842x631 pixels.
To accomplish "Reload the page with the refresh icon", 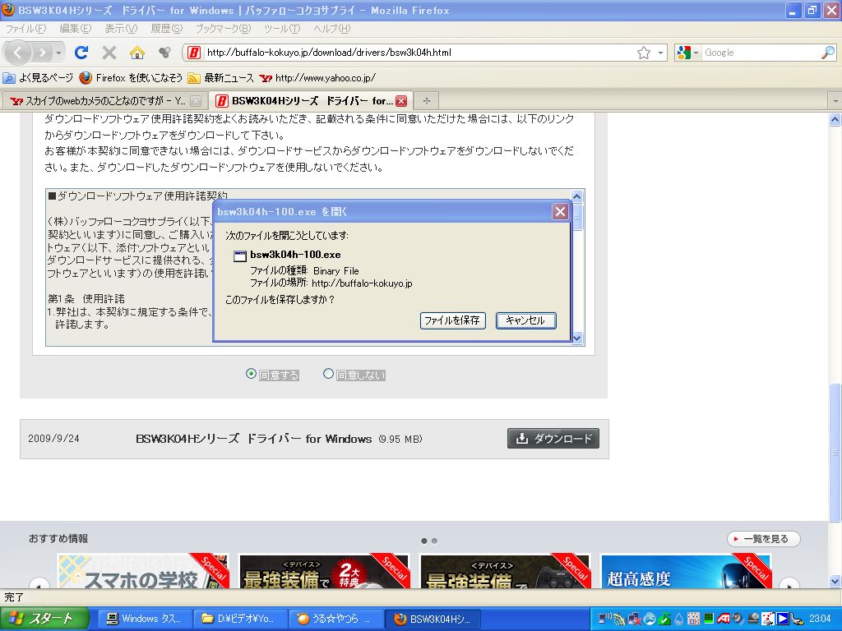I will 81,52.
